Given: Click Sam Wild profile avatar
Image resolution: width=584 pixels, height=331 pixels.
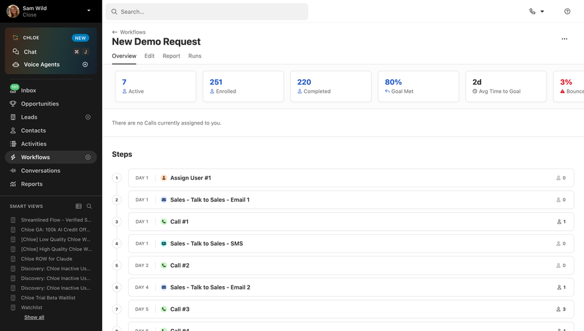Looking at the screenshot, I should [13, 11].
